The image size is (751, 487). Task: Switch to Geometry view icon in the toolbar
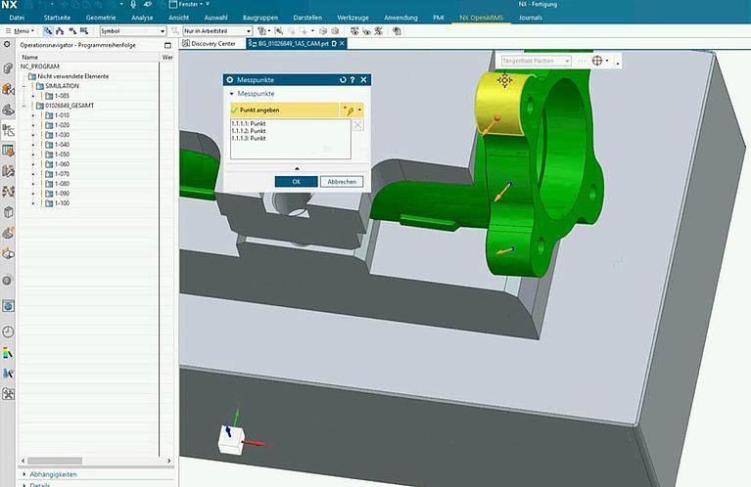coord(72,31)
